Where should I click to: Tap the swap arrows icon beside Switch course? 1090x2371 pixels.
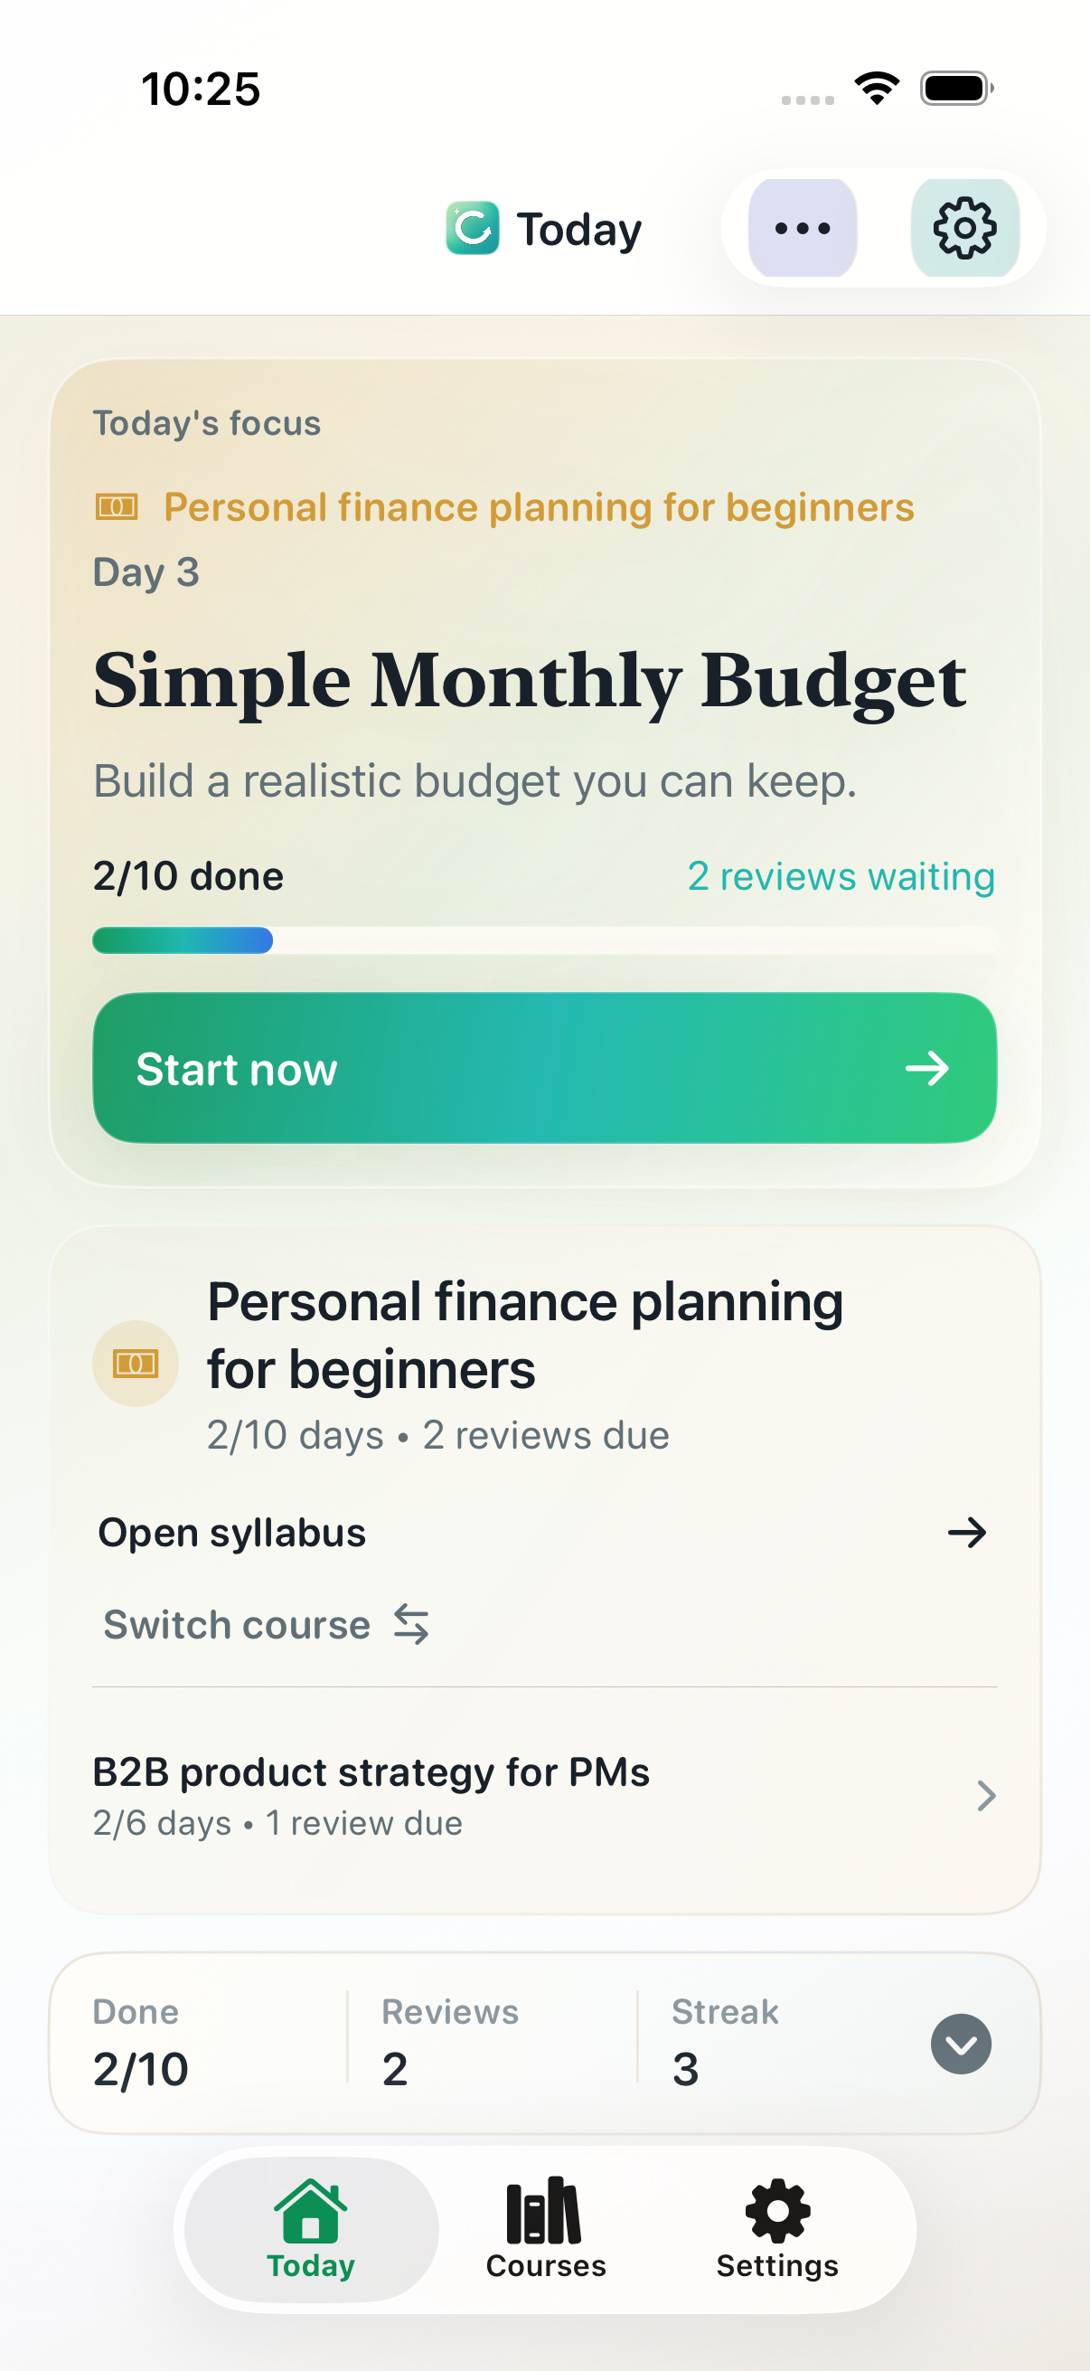pos(411,1625)
